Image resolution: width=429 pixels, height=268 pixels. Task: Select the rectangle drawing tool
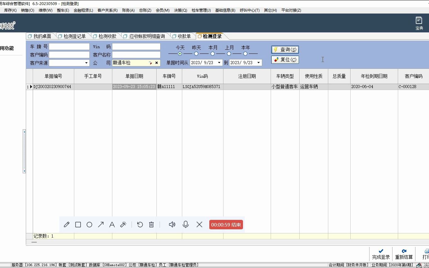coord(78,224)
